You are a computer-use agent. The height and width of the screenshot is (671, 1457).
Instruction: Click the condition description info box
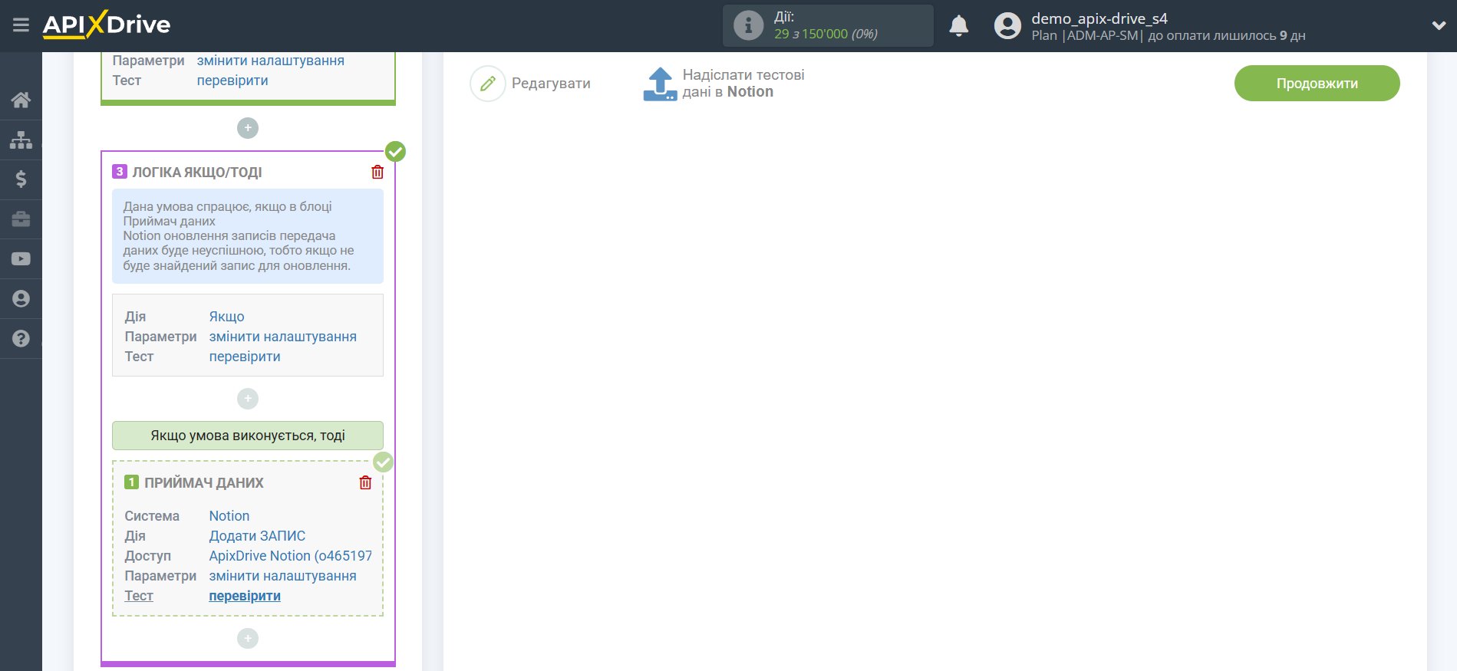click(x=248, y=236)
